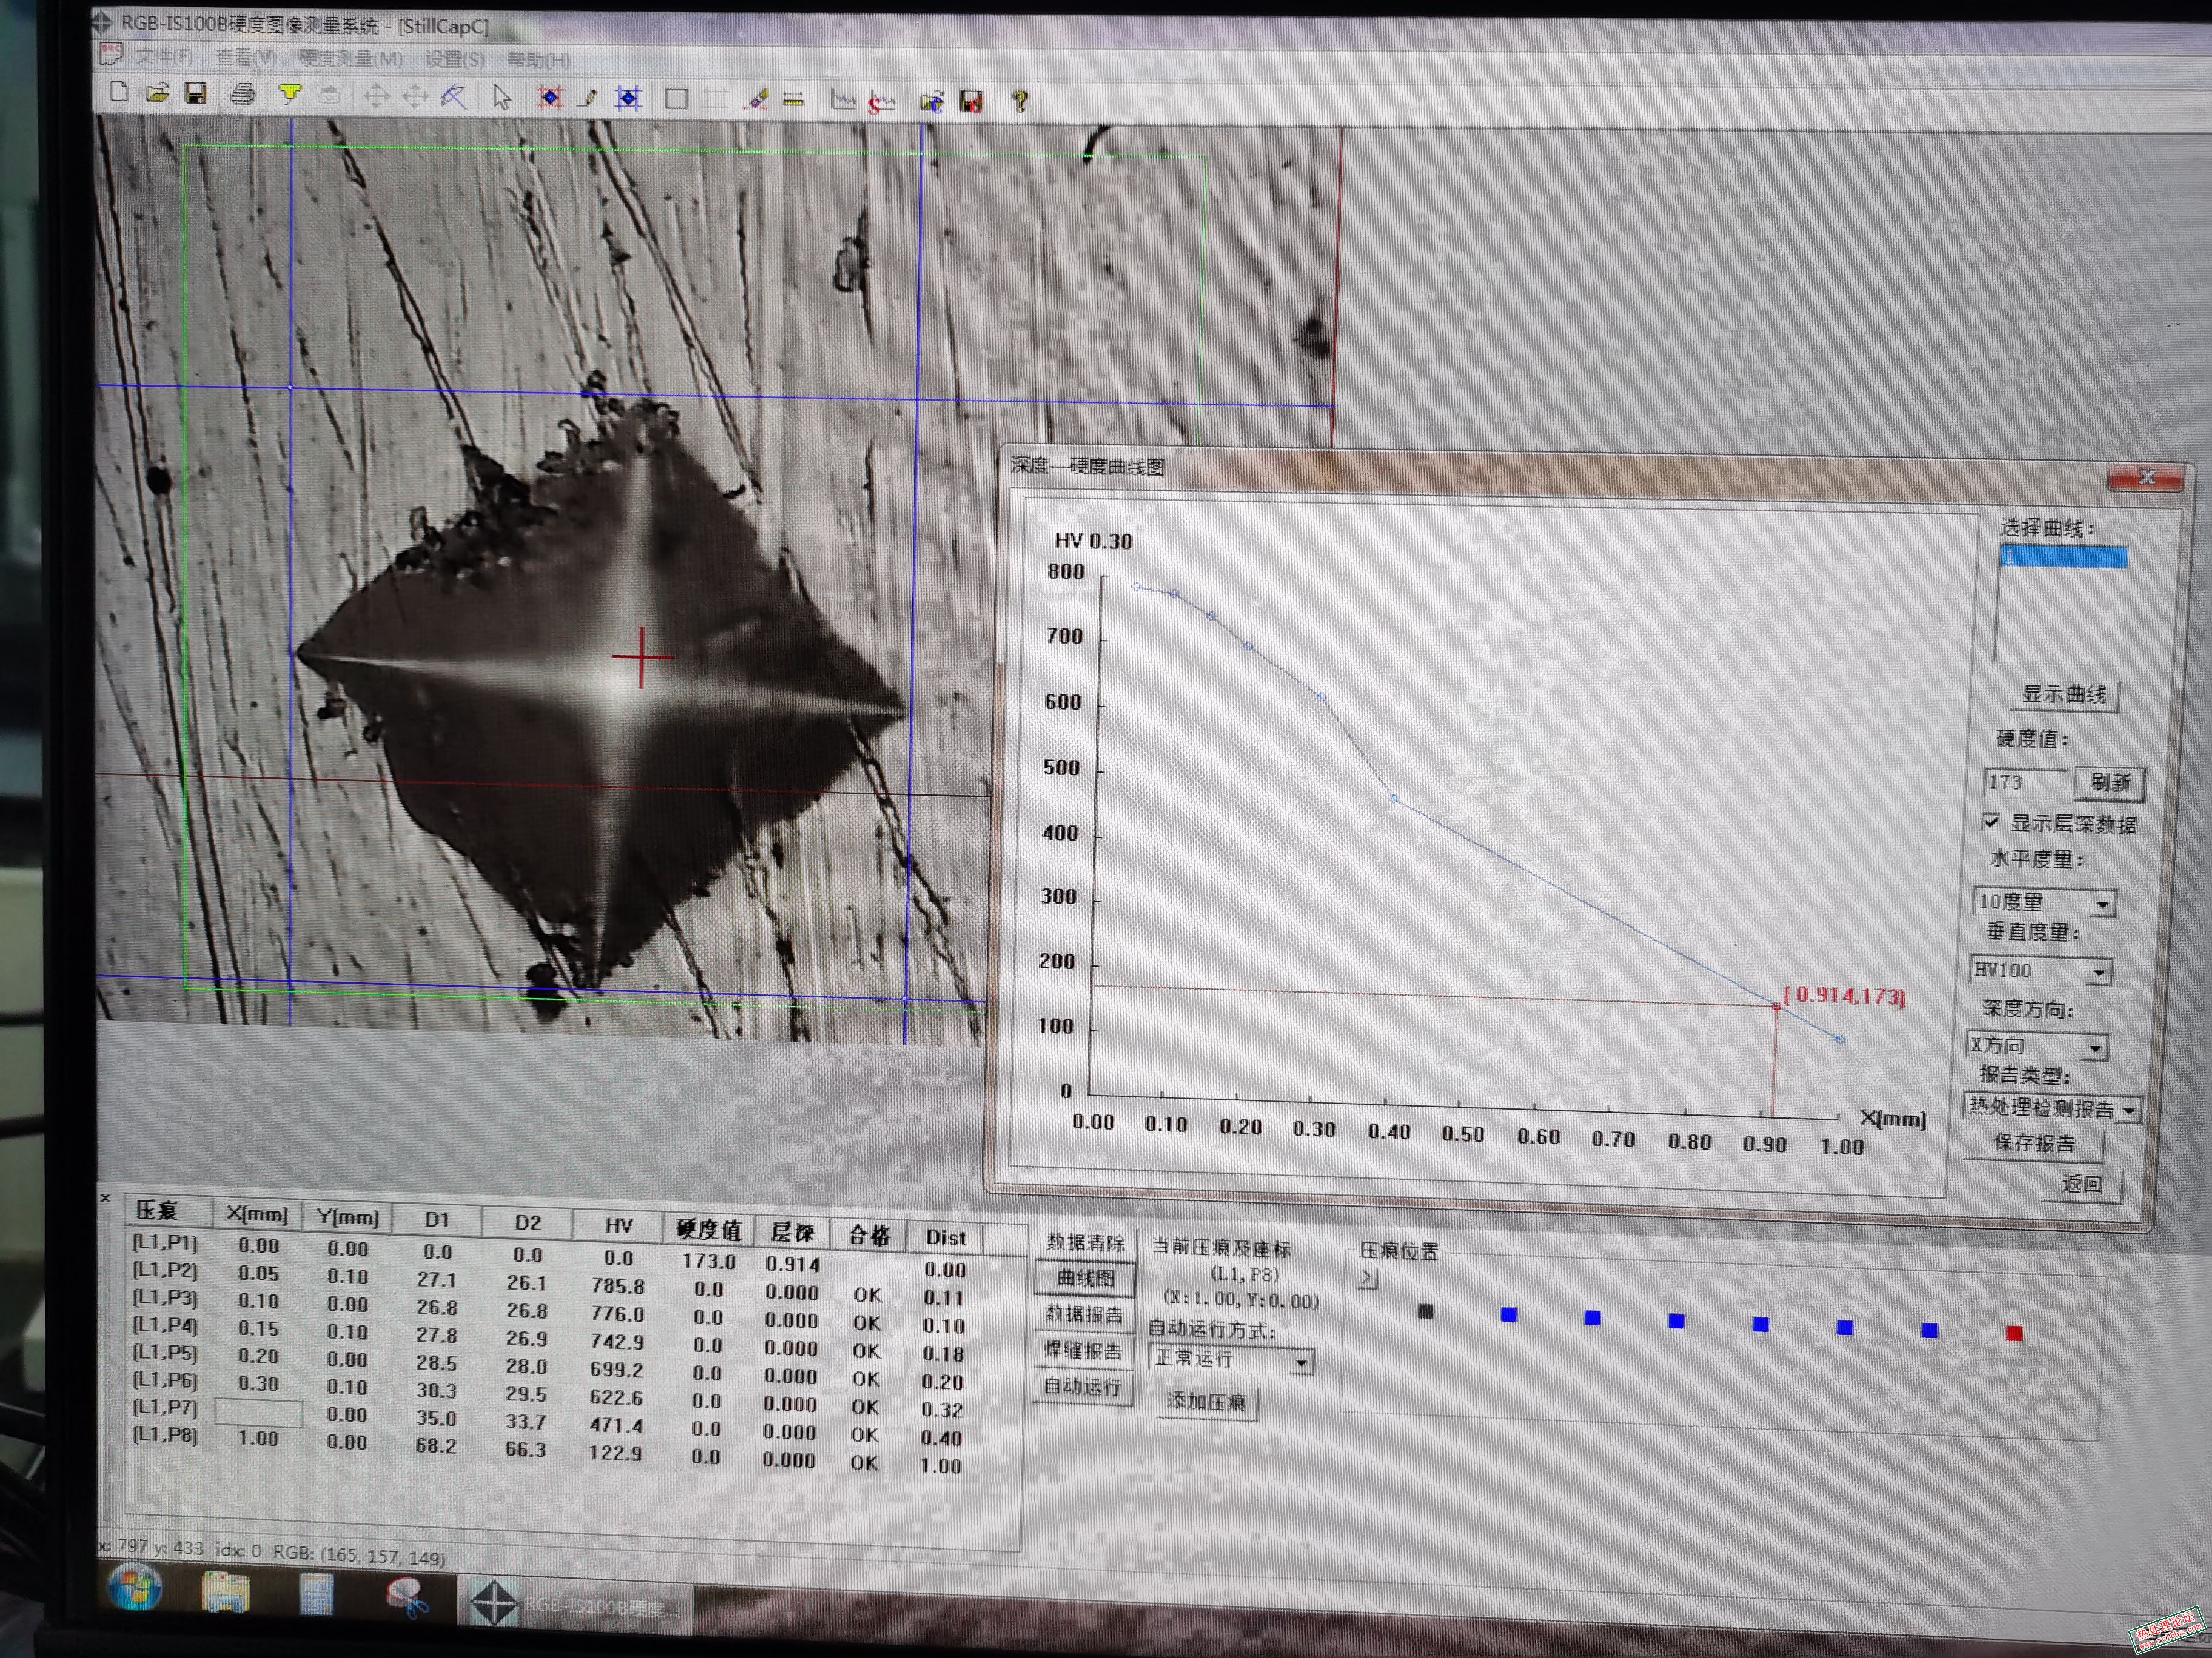Click the New document toolbar icon
The width and height of the screenshot is (2212, 1658).
pos(119,93)
